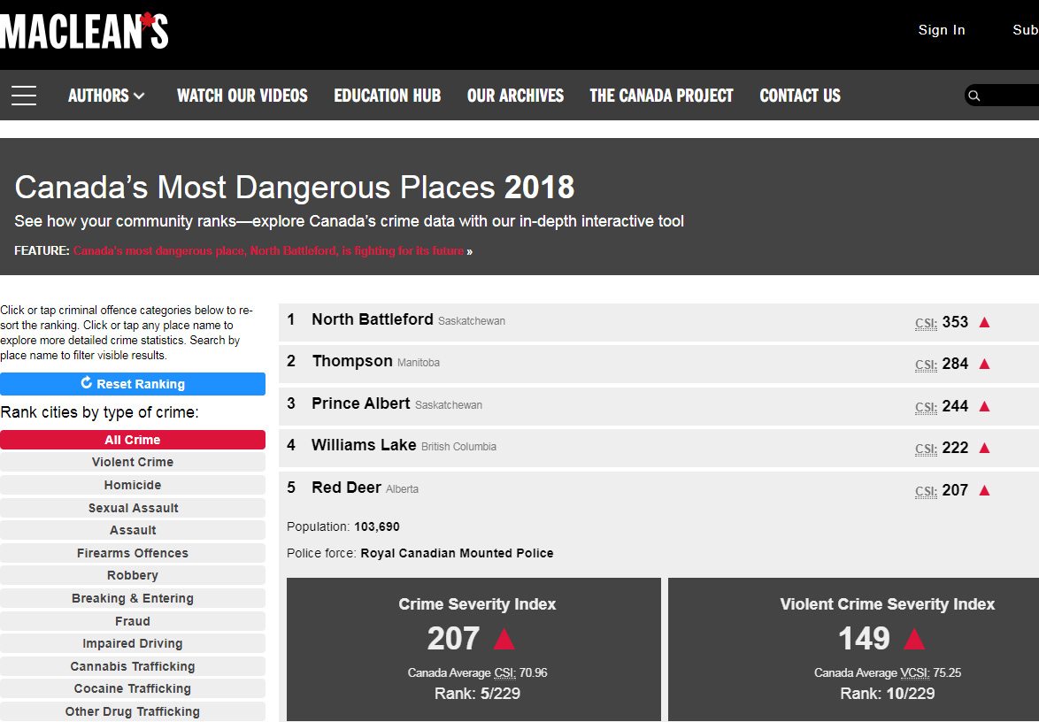Click the Crime Severity Index card
Viewport: 1039px width, 722px height.
473,649
